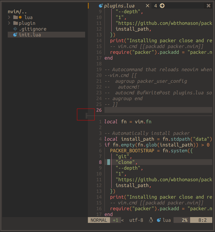Click the github URL in upper split
The width and height of the screenshot is (215, 232).
[x=164, y=23]
